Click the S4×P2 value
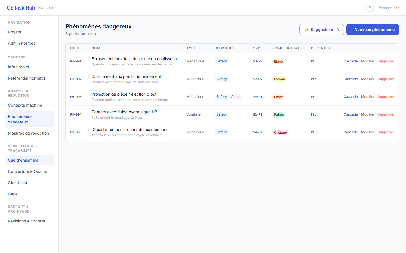 click(258, 132)
